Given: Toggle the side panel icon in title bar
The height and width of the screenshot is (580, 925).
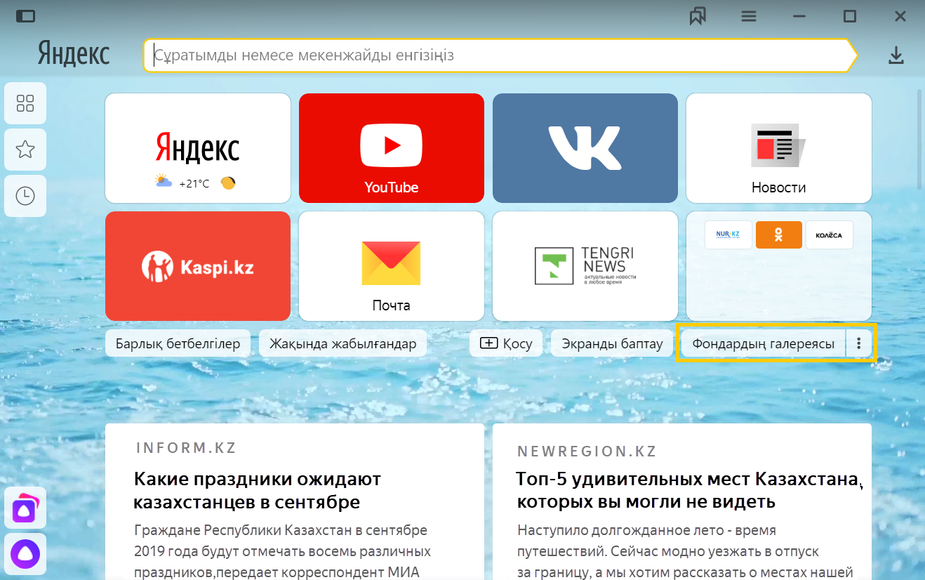Looking at the screenshot, I should pyautogui.click(x=25, y=15).
